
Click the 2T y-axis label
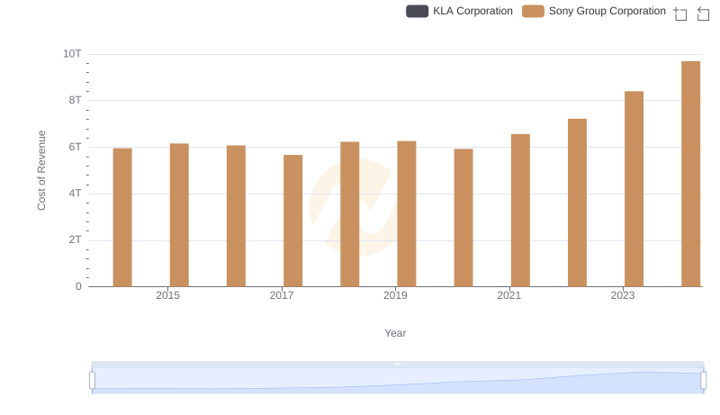click(75, 239)
